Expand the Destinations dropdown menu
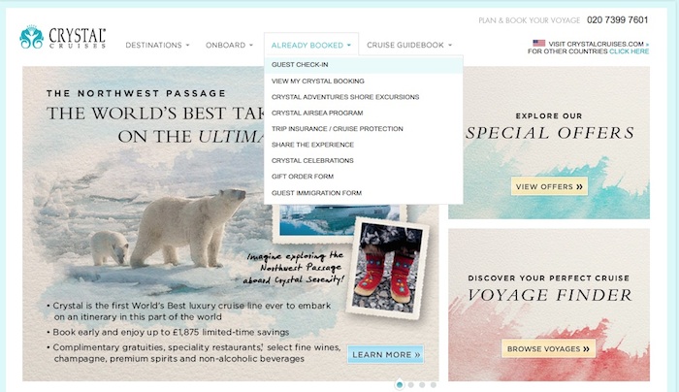The width and height of the screenshot is (679, 392). 157,45
